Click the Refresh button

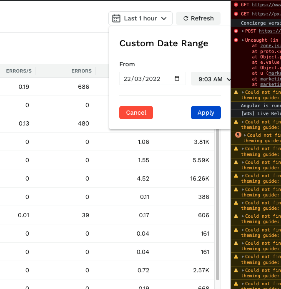coord(198,18)
